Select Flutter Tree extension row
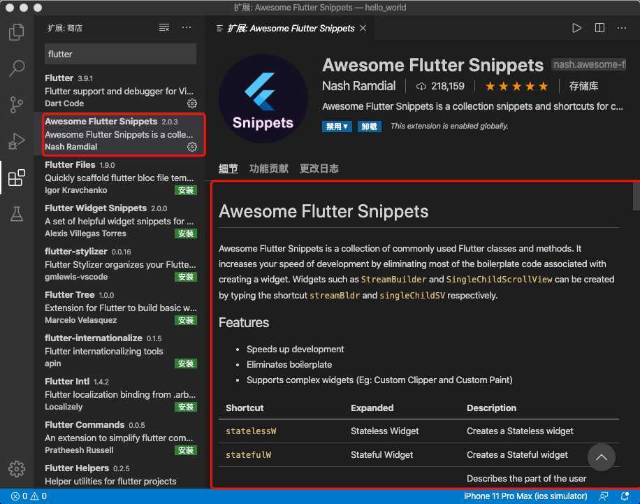This screenshot has width=640, height=504. click(x=120, y=307)
